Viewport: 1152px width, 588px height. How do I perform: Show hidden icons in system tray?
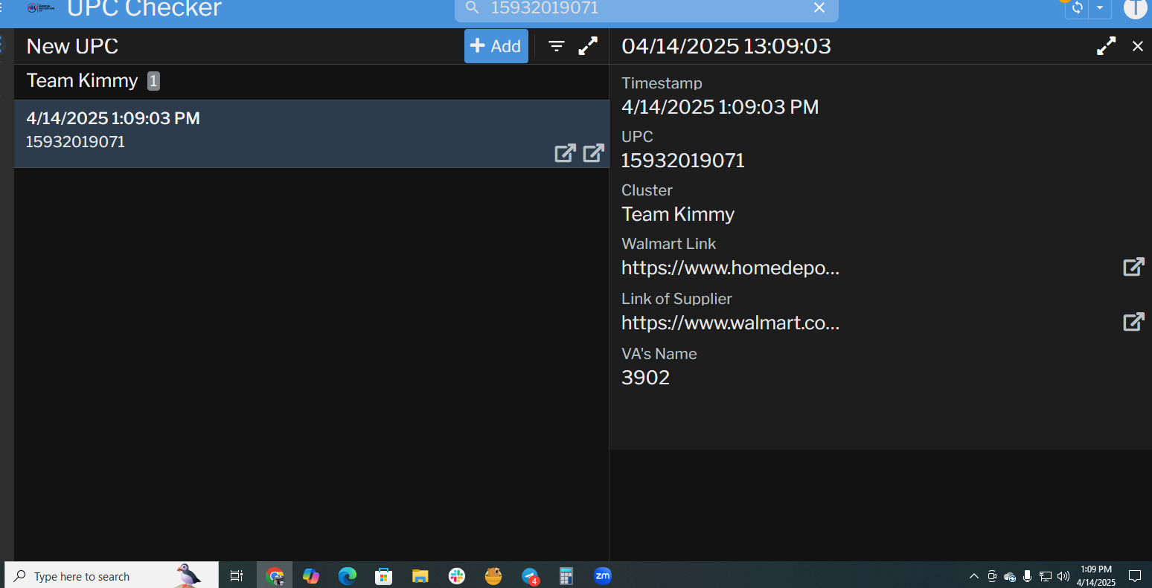pos(973,576)
